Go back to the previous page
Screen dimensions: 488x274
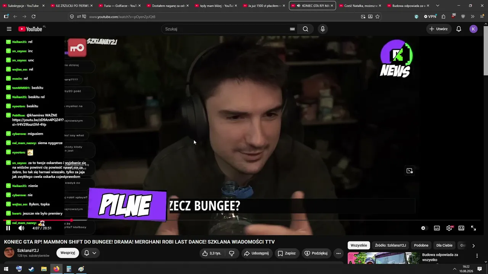[x=15, y=17]
